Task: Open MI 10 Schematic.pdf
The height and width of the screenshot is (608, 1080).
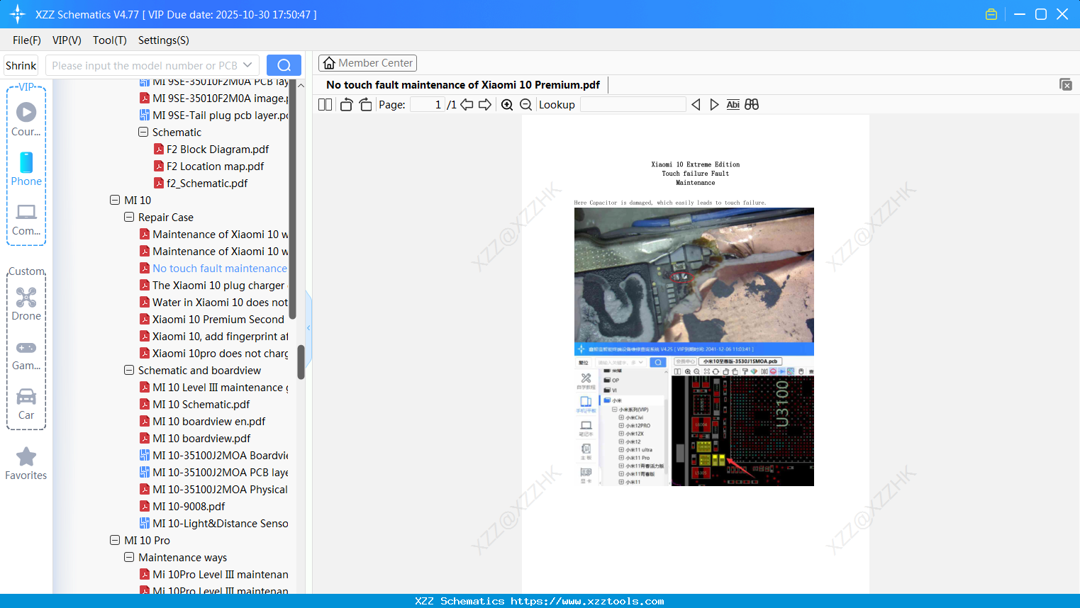Action: pyautogui.click(x=195, y=404)
